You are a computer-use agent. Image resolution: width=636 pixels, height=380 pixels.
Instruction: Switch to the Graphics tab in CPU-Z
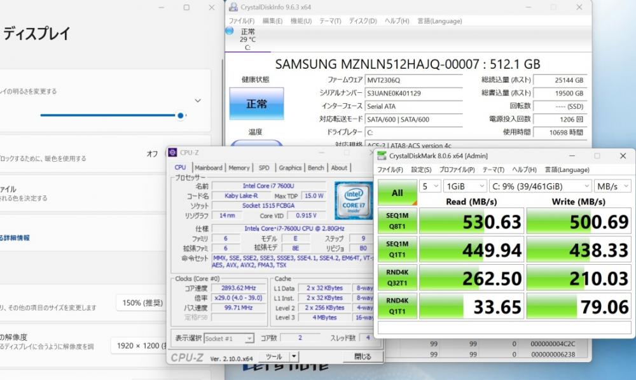coord(290,167)
